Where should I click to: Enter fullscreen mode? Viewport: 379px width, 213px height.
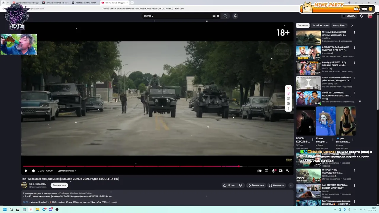(x=288, y=171)
